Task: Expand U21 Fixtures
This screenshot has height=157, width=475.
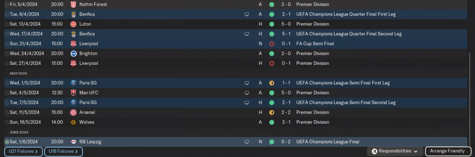Action: 23,151
